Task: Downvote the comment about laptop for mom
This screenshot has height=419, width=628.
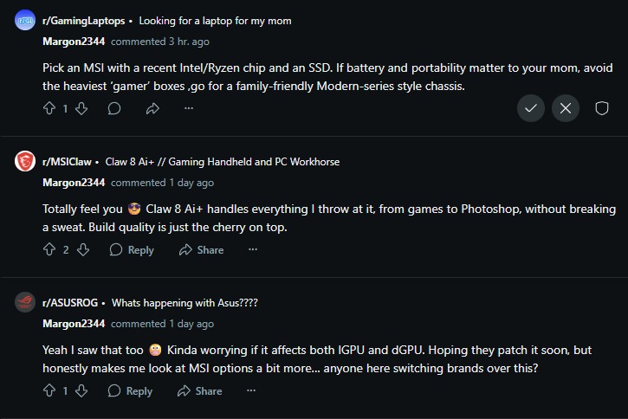Action: click(x=81, y=108)
